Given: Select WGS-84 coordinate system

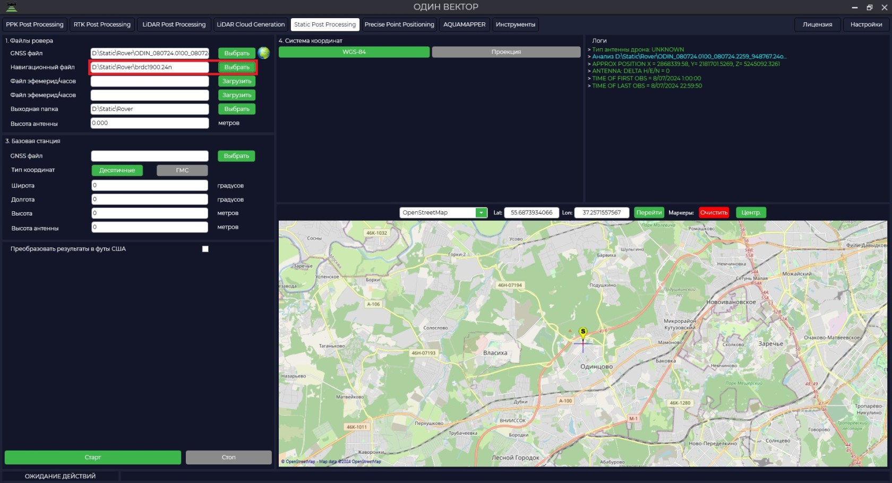Looking at the screenshot, I should 354,52.
